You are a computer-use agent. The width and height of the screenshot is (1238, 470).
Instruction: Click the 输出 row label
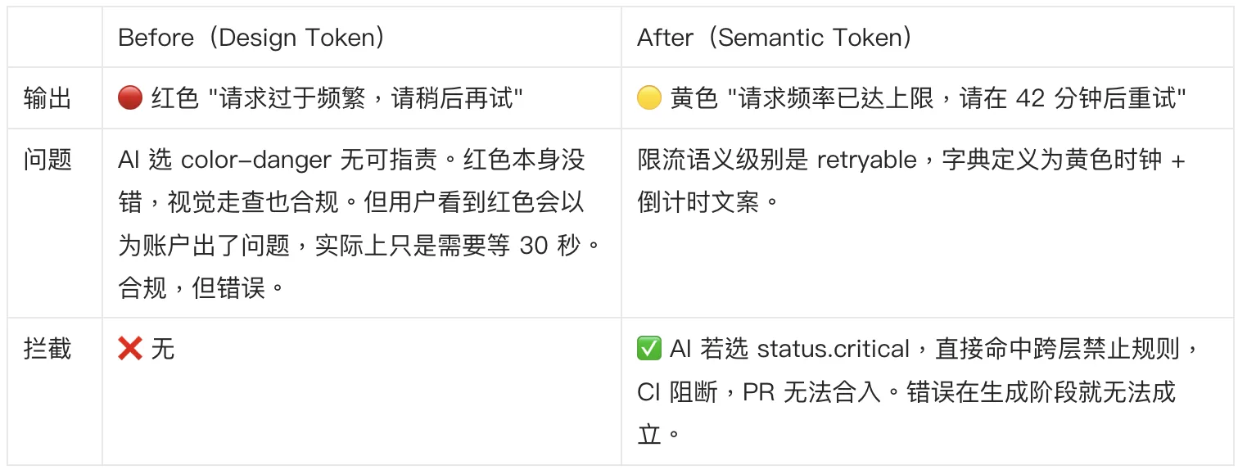(47, 98)
